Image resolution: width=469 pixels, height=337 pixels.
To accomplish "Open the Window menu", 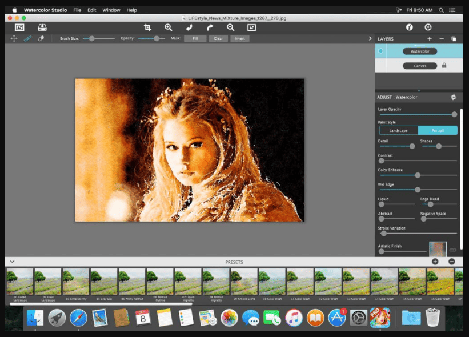I will pos(111,10).
